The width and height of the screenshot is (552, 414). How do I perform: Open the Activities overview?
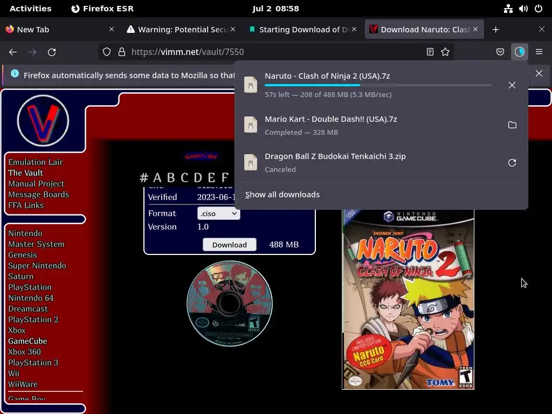30,9
